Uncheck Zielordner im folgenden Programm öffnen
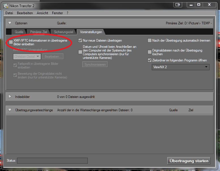The image size is (220, 171). pyautogui.click(x=149, y=60)
